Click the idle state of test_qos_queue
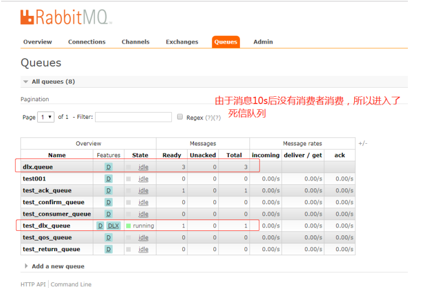 [143, 238]
